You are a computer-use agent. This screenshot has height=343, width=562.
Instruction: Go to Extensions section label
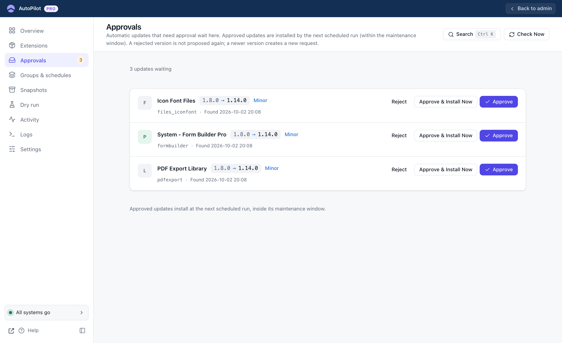[x=34, y=45]
